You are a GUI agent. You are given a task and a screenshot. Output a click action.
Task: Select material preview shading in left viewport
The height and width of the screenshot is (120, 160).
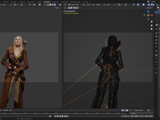pyautogui.click(x=52, y=5)
